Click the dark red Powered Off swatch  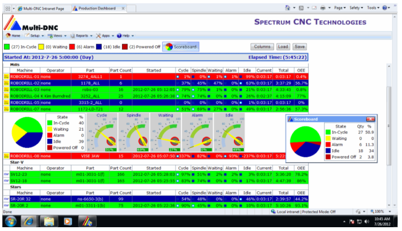pyautogui.click(x=125, y=47)
